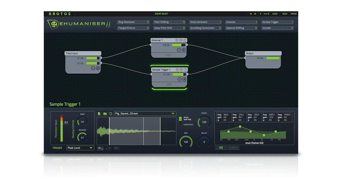Toggle bypass on Sample Trigger 1 node
Screen dimensions: 342x192
(177, 70)
